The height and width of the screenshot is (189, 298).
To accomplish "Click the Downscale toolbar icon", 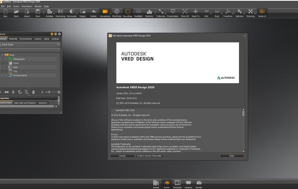I will [72, 12].
